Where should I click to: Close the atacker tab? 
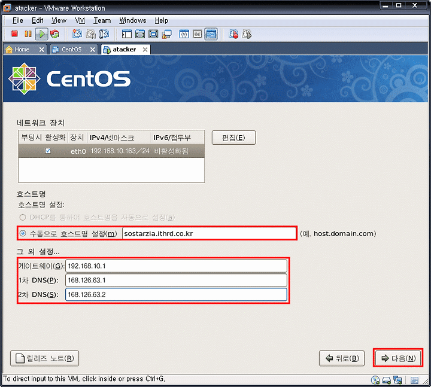click(145, 50)
